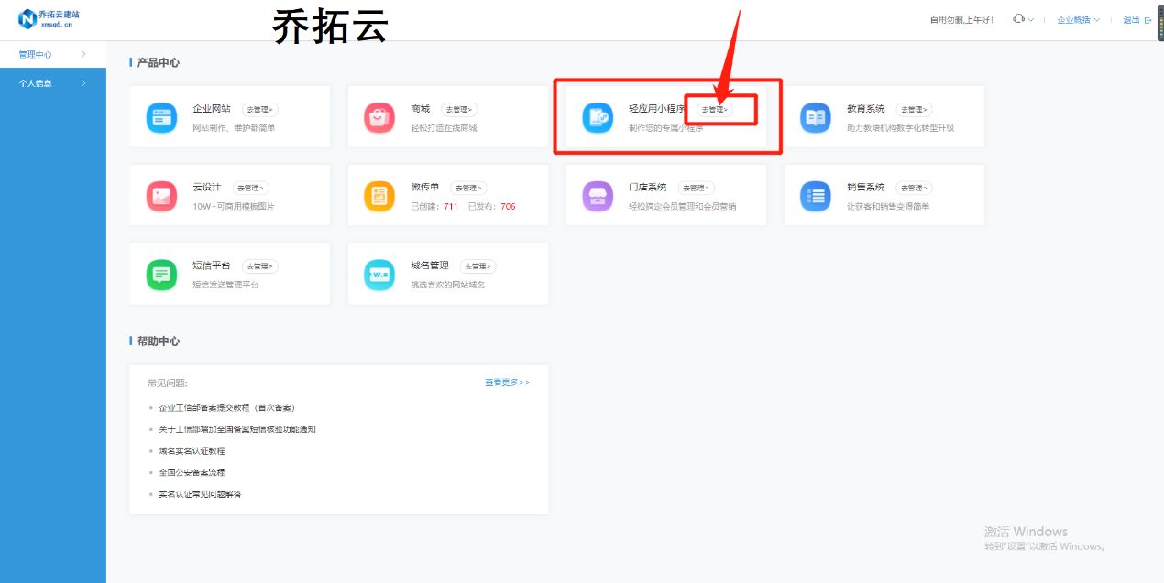The height and width of the screenshot is (583, 1164).
Task: Click 查看更多 to see more FAQs
Action: coord(502,382)
